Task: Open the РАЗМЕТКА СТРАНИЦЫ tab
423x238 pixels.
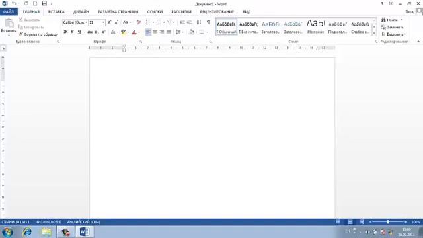Action: pyautogui.click(x=118, y=12)
